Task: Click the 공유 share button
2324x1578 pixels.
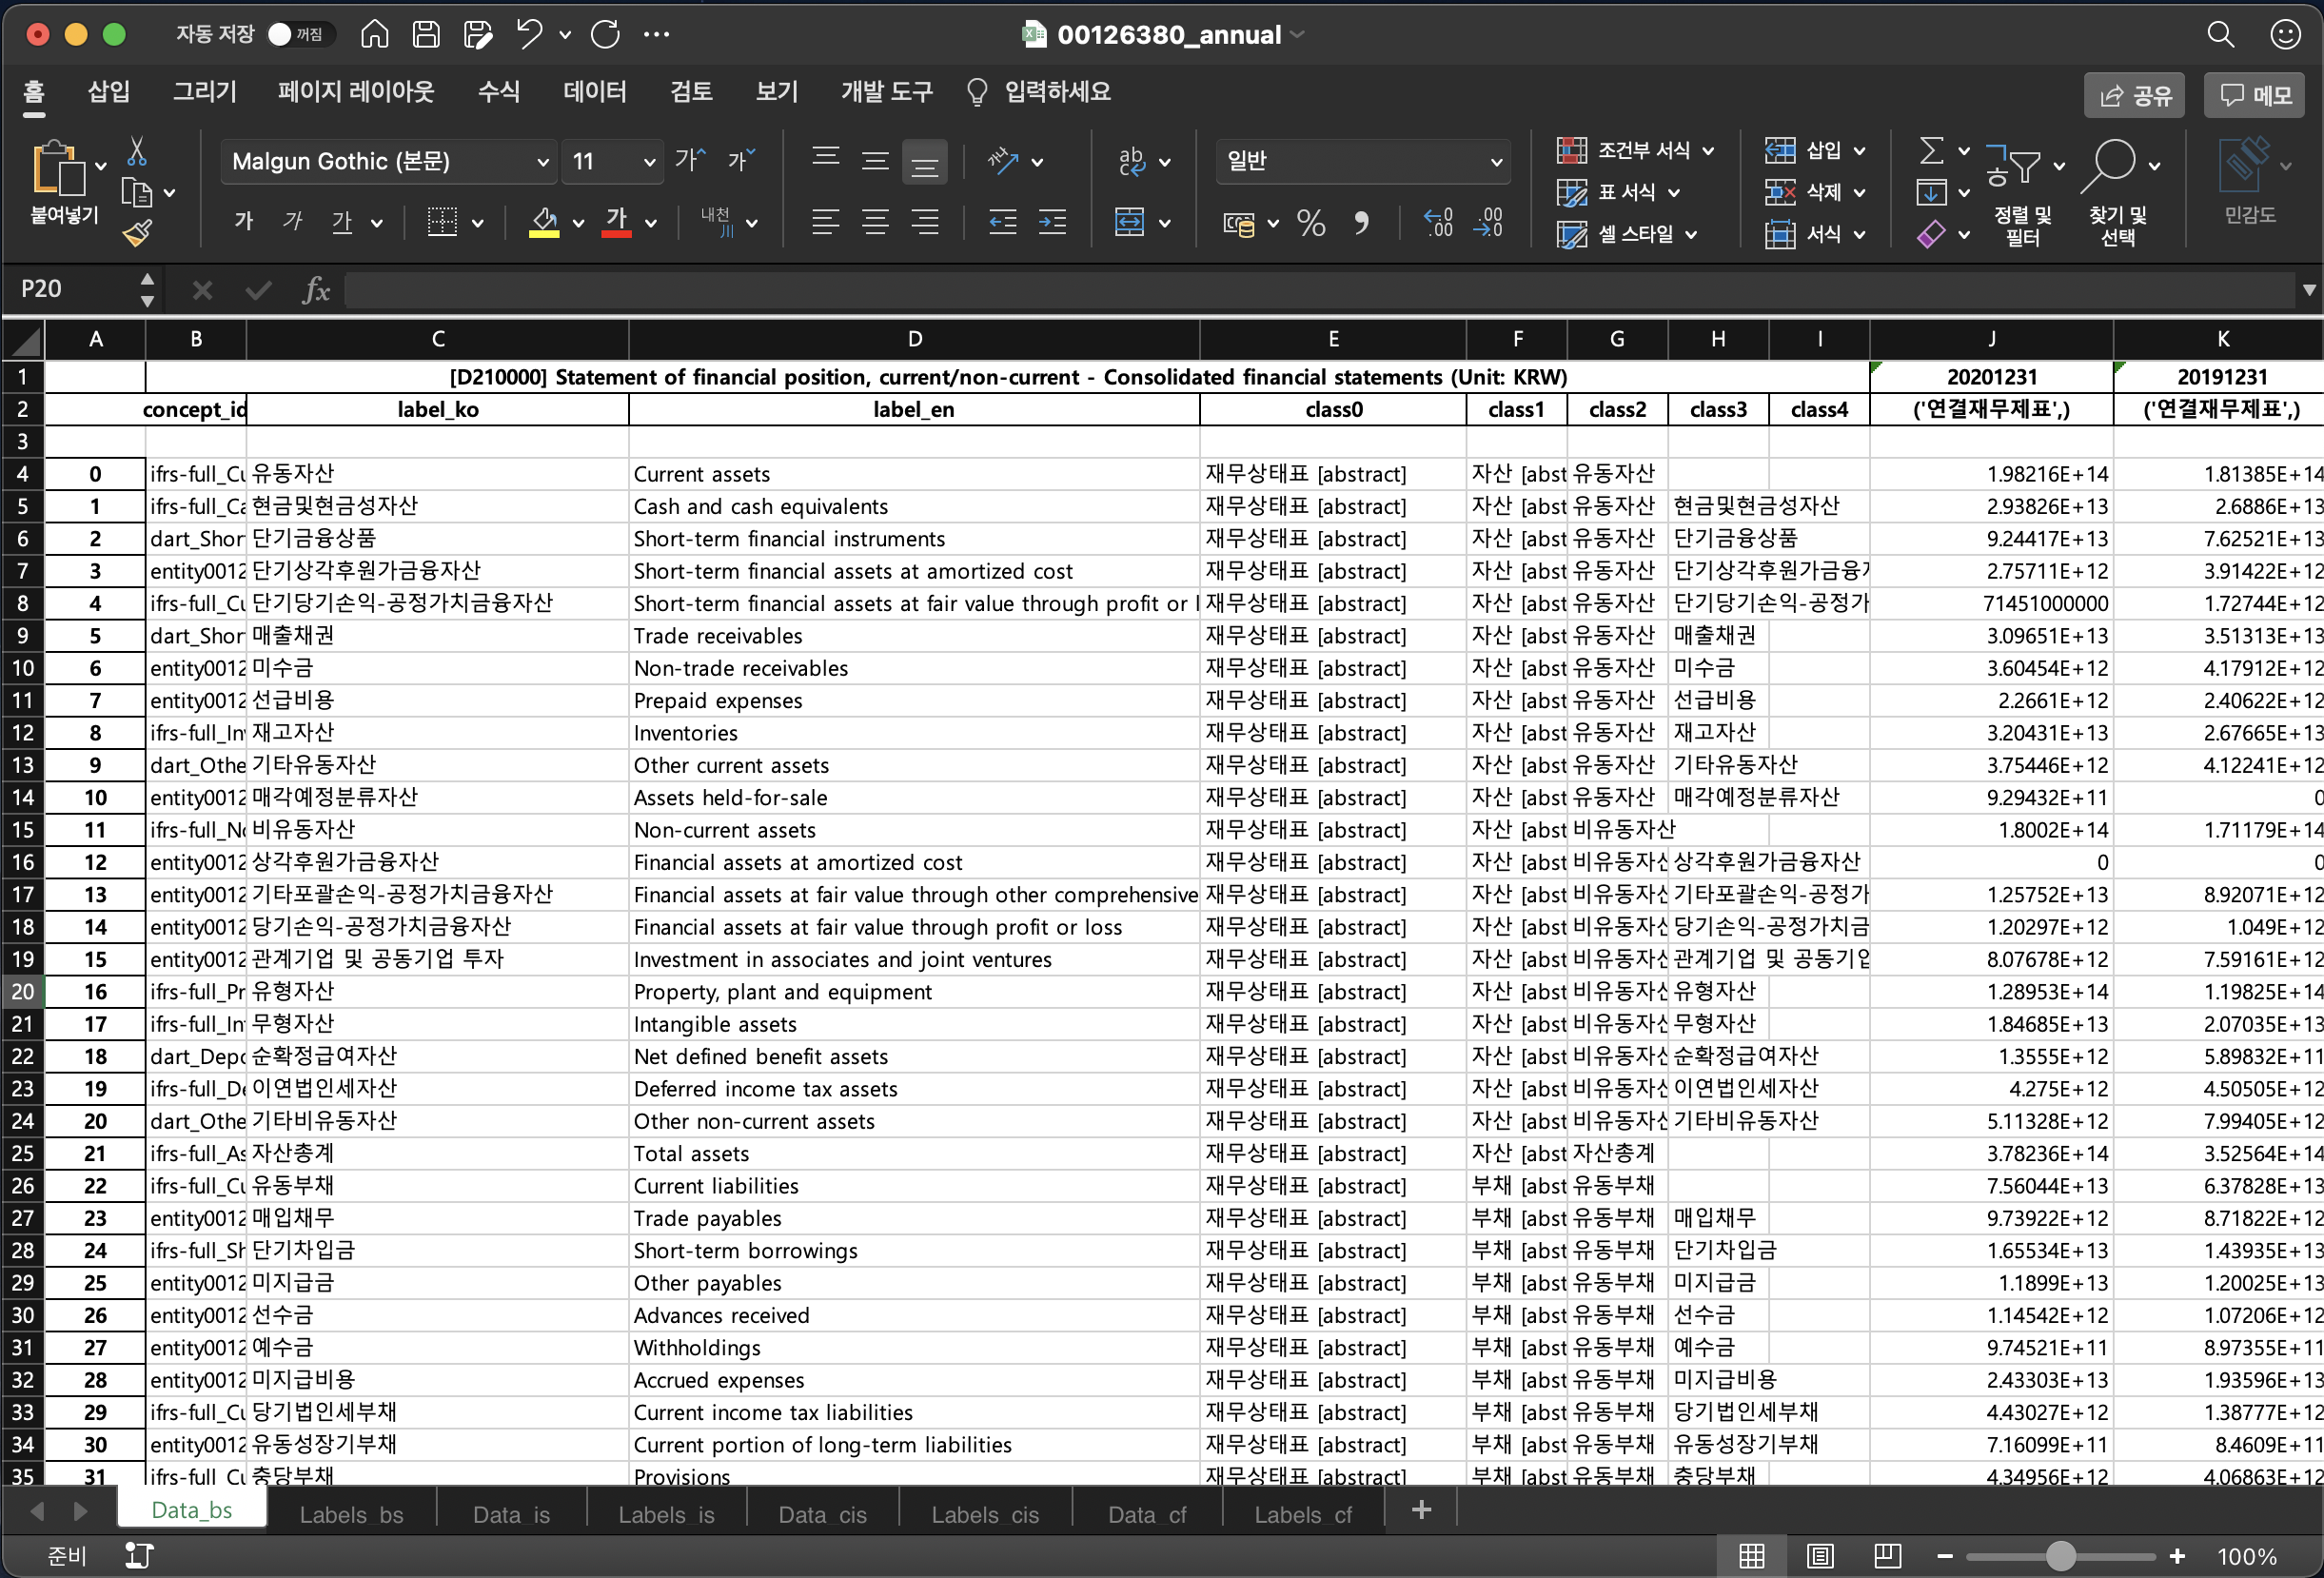Action: [x=2135, y=95]
